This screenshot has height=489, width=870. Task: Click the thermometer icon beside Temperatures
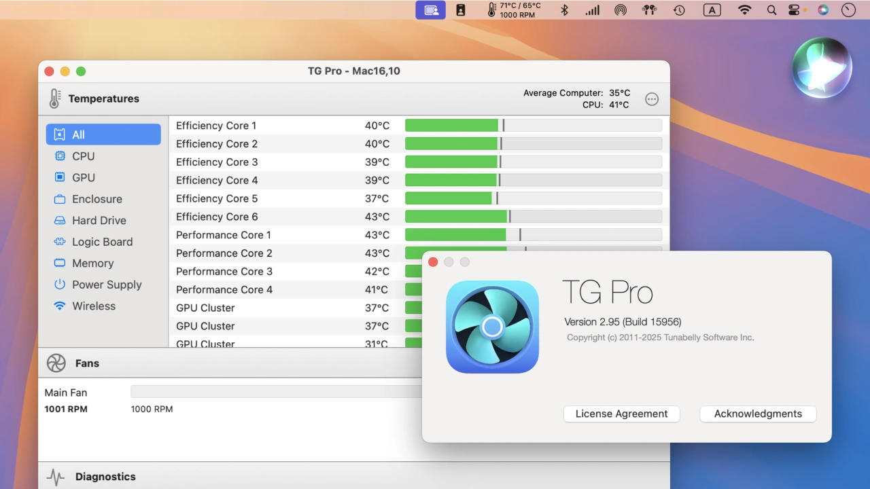pos(54,98)
